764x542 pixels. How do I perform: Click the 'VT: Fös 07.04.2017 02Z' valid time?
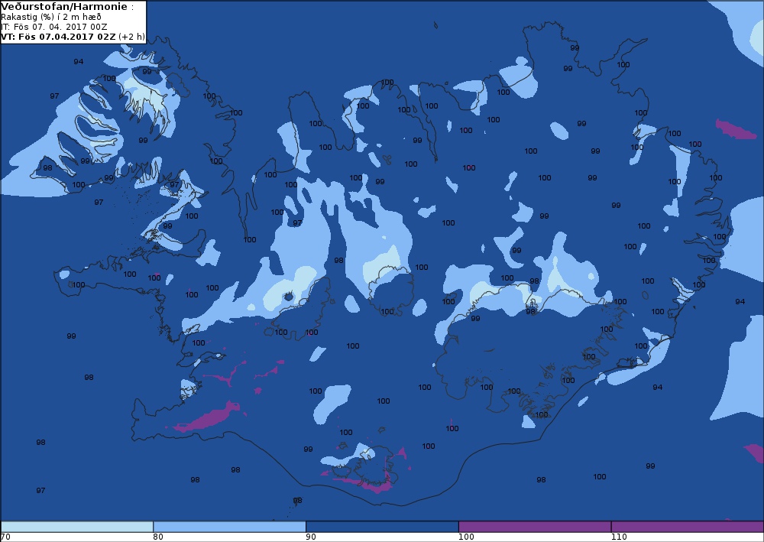(x=59, y=37)
